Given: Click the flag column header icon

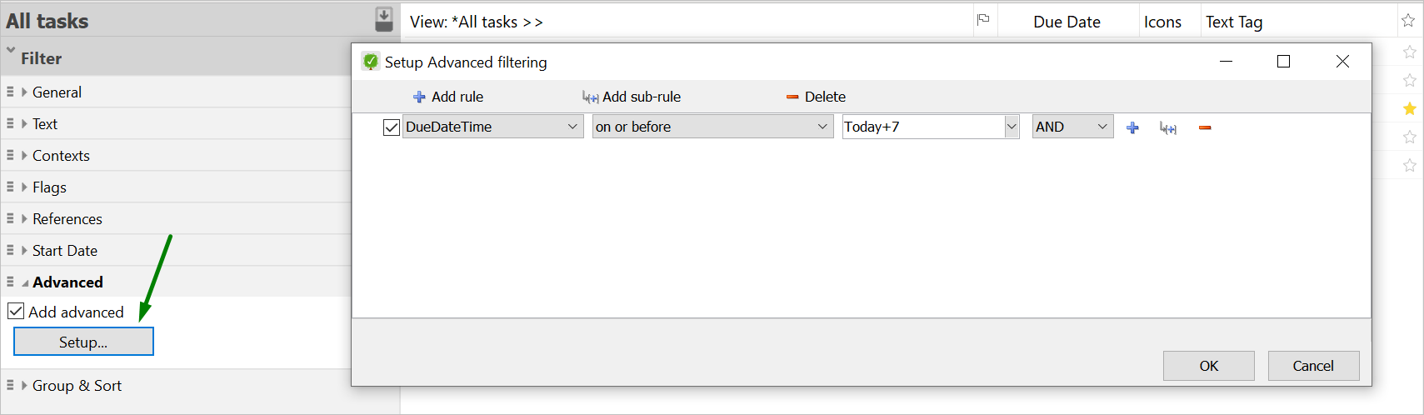Looking at the screenshot, I should pyautogui.click(x=983, y=20).
